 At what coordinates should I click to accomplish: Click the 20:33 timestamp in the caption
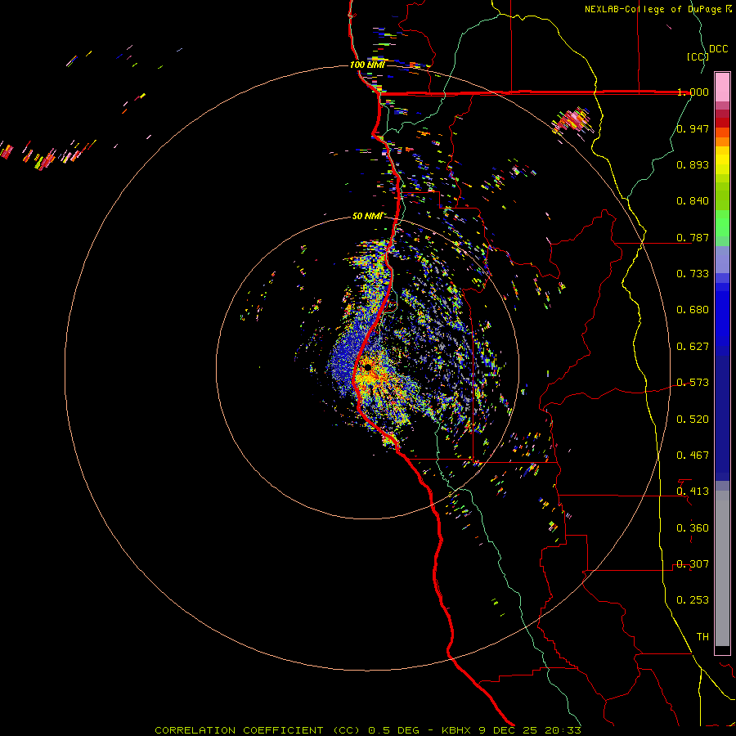coord(563,730)
